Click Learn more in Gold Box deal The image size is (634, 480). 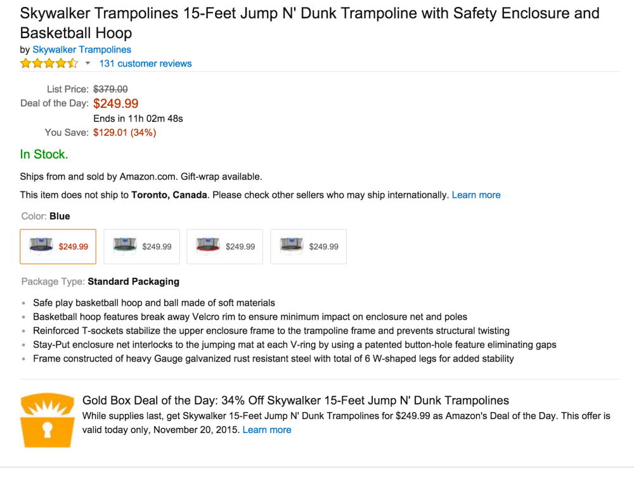click(x=267, y=430)
